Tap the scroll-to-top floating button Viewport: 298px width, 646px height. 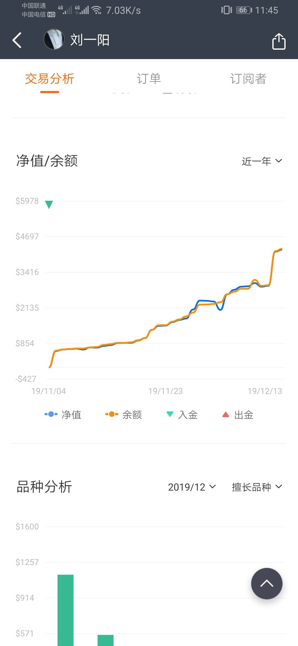(267, 583)
